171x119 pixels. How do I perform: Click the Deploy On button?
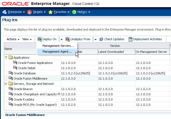pos(47,39)
